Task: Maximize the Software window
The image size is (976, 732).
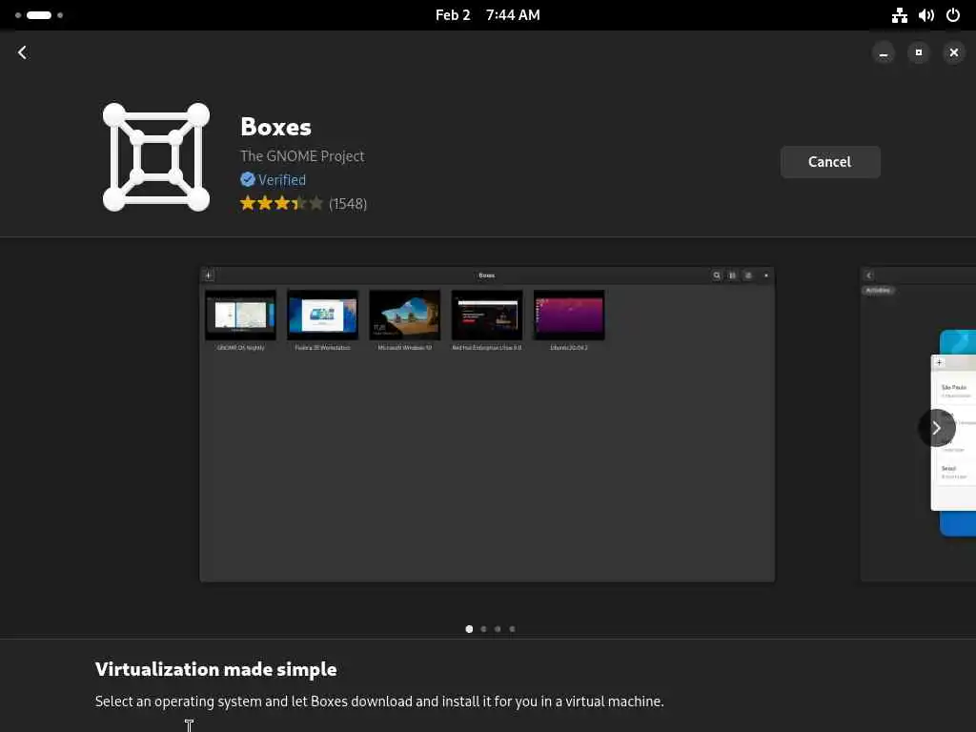Action: click(x=919, y=52)
